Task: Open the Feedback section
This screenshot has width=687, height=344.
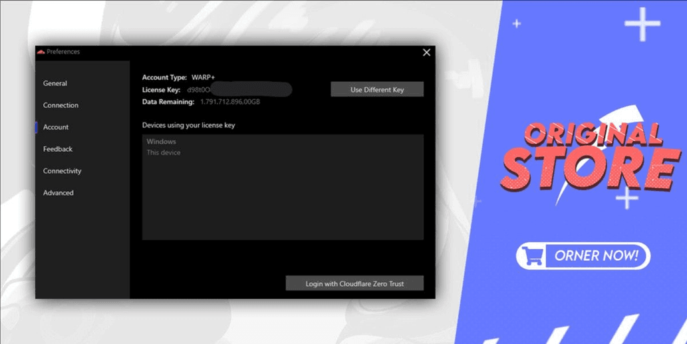Action: pos(58,149)
